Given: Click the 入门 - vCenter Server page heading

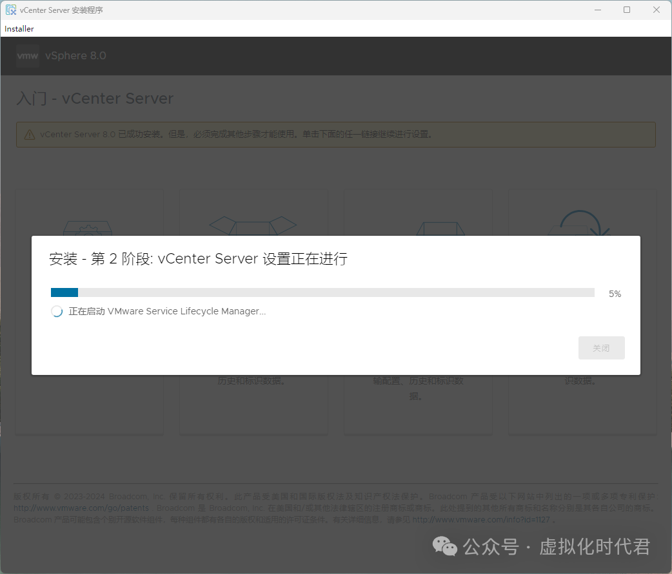Looking at the screenshot, I should click(x=95, y=99).
